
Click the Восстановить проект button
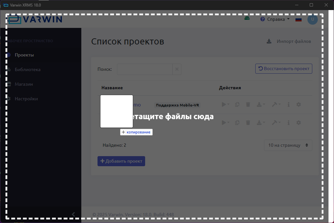pos(284,69)
